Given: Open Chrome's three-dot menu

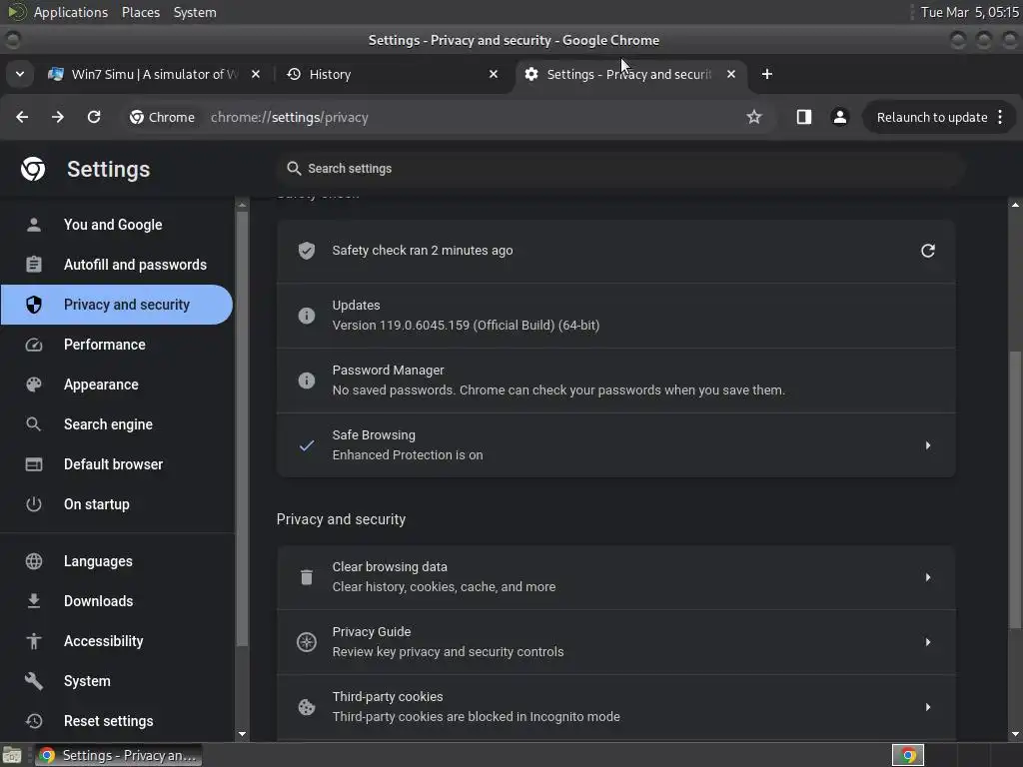Looking at the screenshot, I should pos(1000,117).
